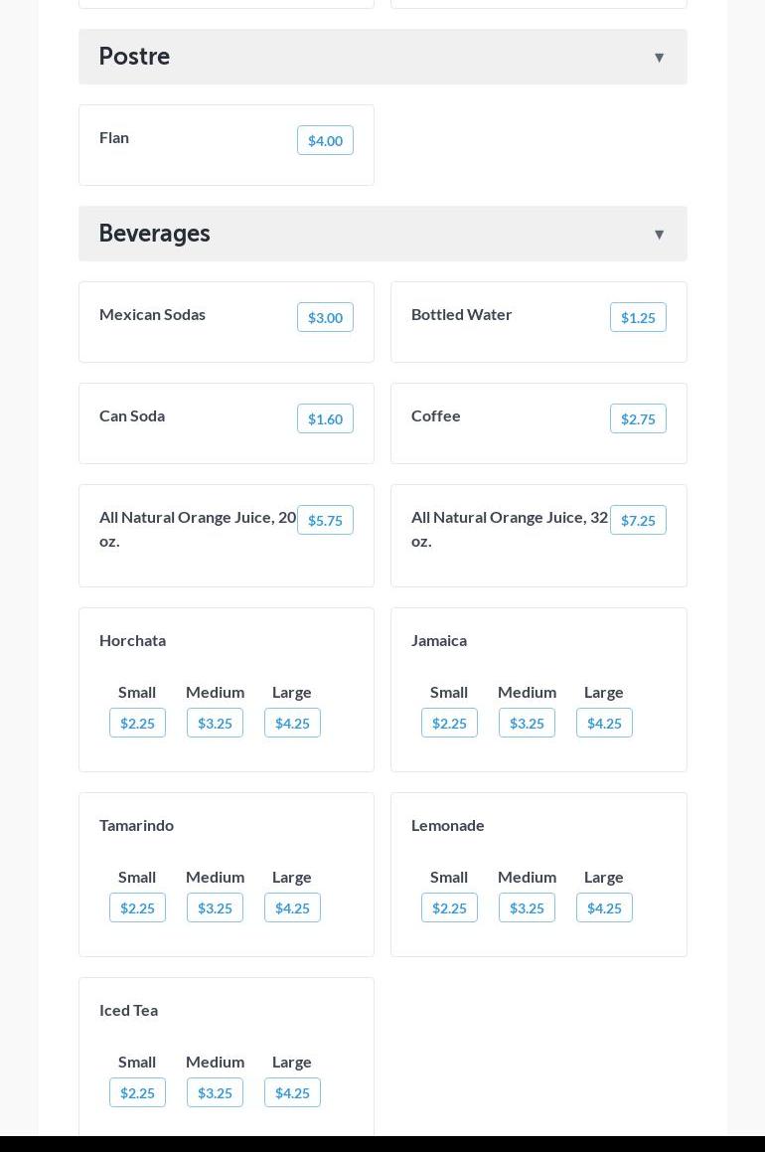
Task: Order 32 oz. Orange Juice for $7.25
Action: pos(638,521)
